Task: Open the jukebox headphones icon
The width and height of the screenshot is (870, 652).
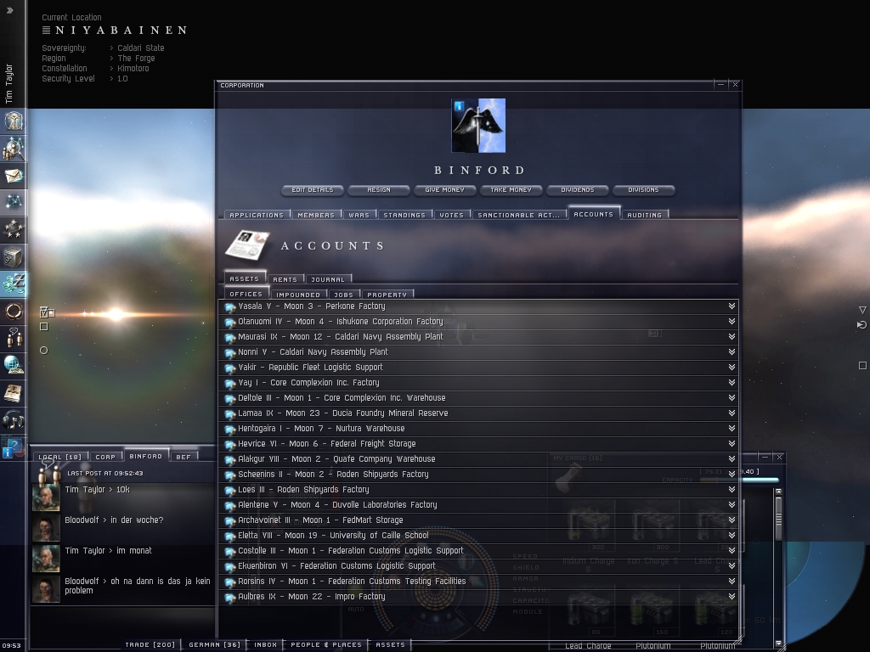Action: 14,419
